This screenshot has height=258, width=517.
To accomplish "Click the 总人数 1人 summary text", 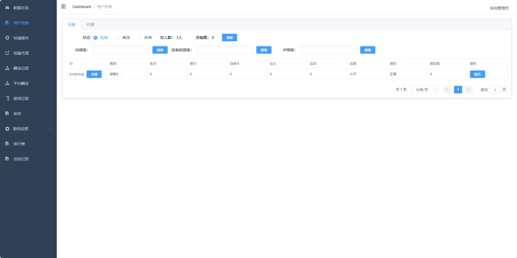I will tap(171, 38).
